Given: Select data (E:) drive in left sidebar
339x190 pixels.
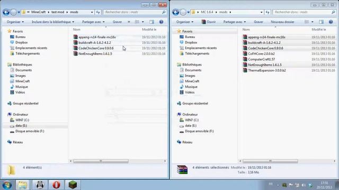Looking at the screenshot, I should [x=21, y=126].
